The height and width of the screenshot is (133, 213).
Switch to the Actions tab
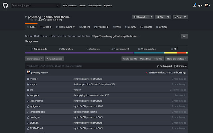tap(85, 27)
